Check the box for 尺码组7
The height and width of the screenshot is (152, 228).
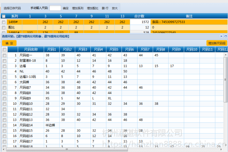(5, 88)
